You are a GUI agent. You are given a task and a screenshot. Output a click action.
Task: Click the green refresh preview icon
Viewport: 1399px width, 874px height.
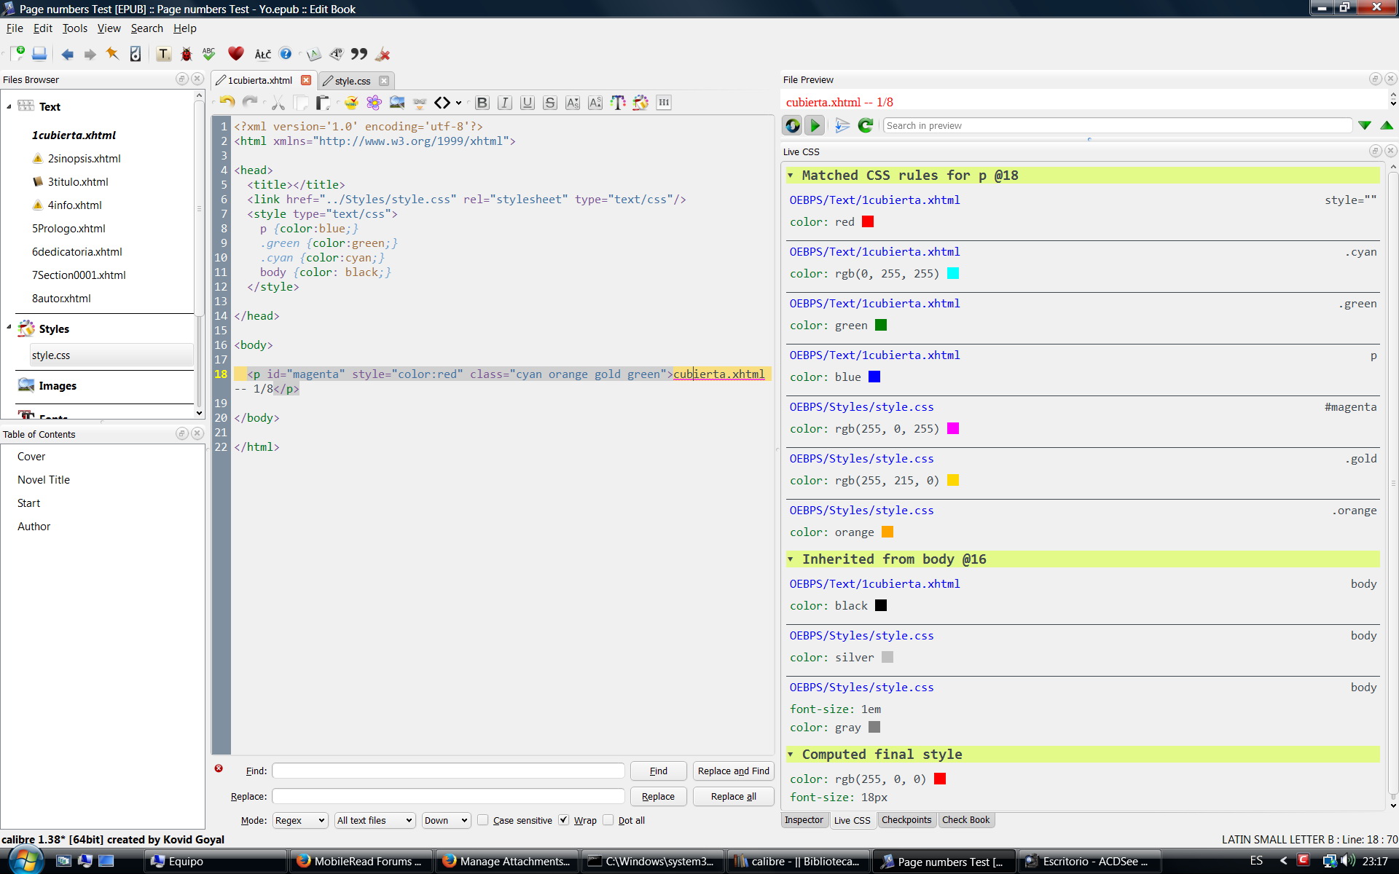click(865, 125)
